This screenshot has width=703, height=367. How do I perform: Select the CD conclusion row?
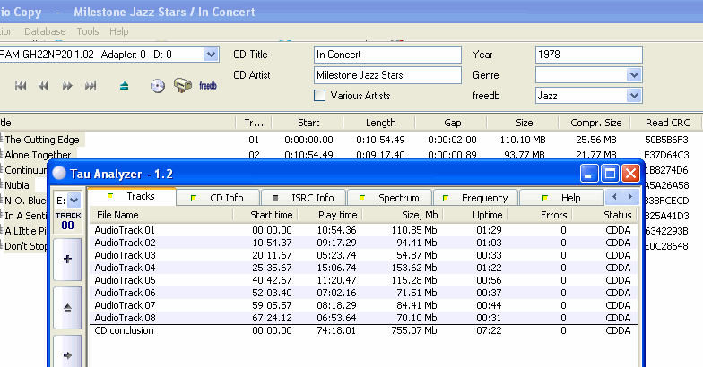coord(363,331)
